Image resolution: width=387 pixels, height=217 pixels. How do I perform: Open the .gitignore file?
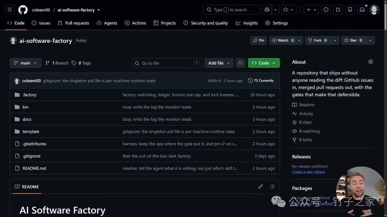[x=31, y=156]
